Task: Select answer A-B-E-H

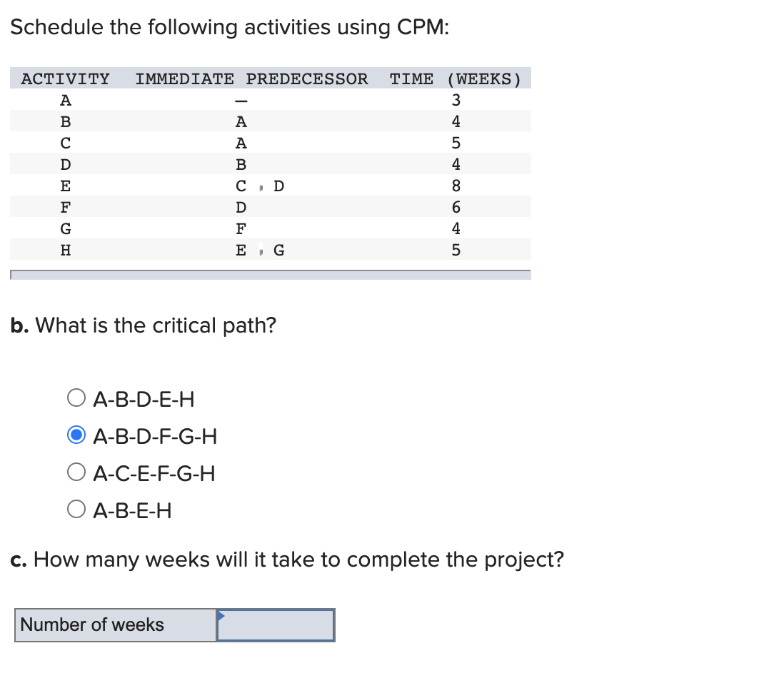Action: 76,509
